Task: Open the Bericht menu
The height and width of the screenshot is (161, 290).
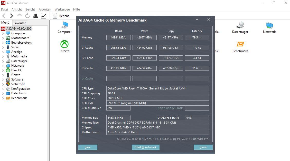Action: coord(30,9)
